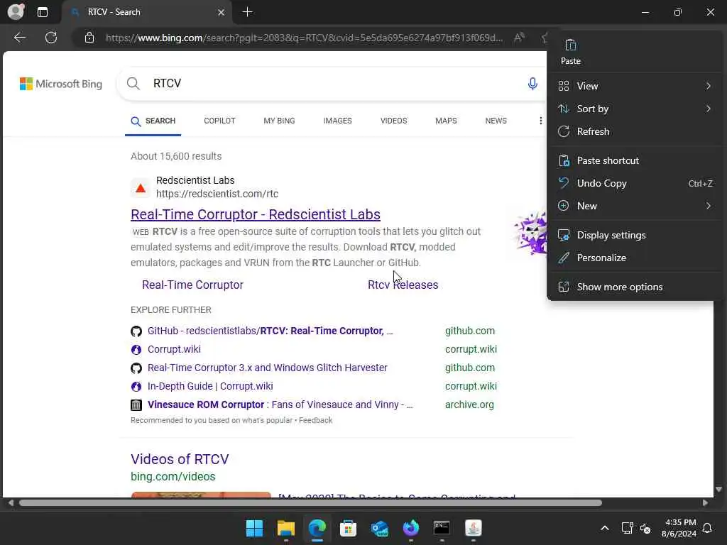Open the clock showing 4:35 PM 8/6/2024
Viewport: 727px width, 545px height.
(x=679, y=528)
